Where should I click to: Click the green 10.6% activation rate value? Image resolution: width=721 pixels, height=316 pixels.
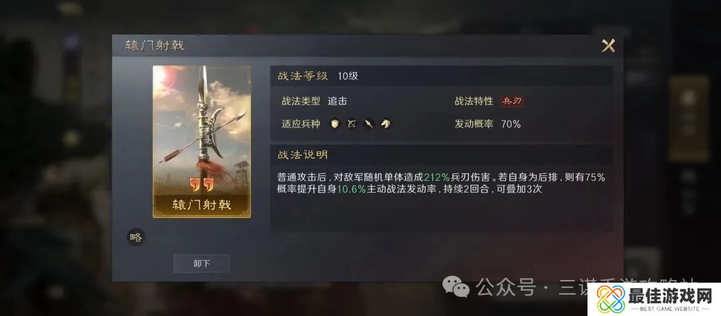click(352, 189)
